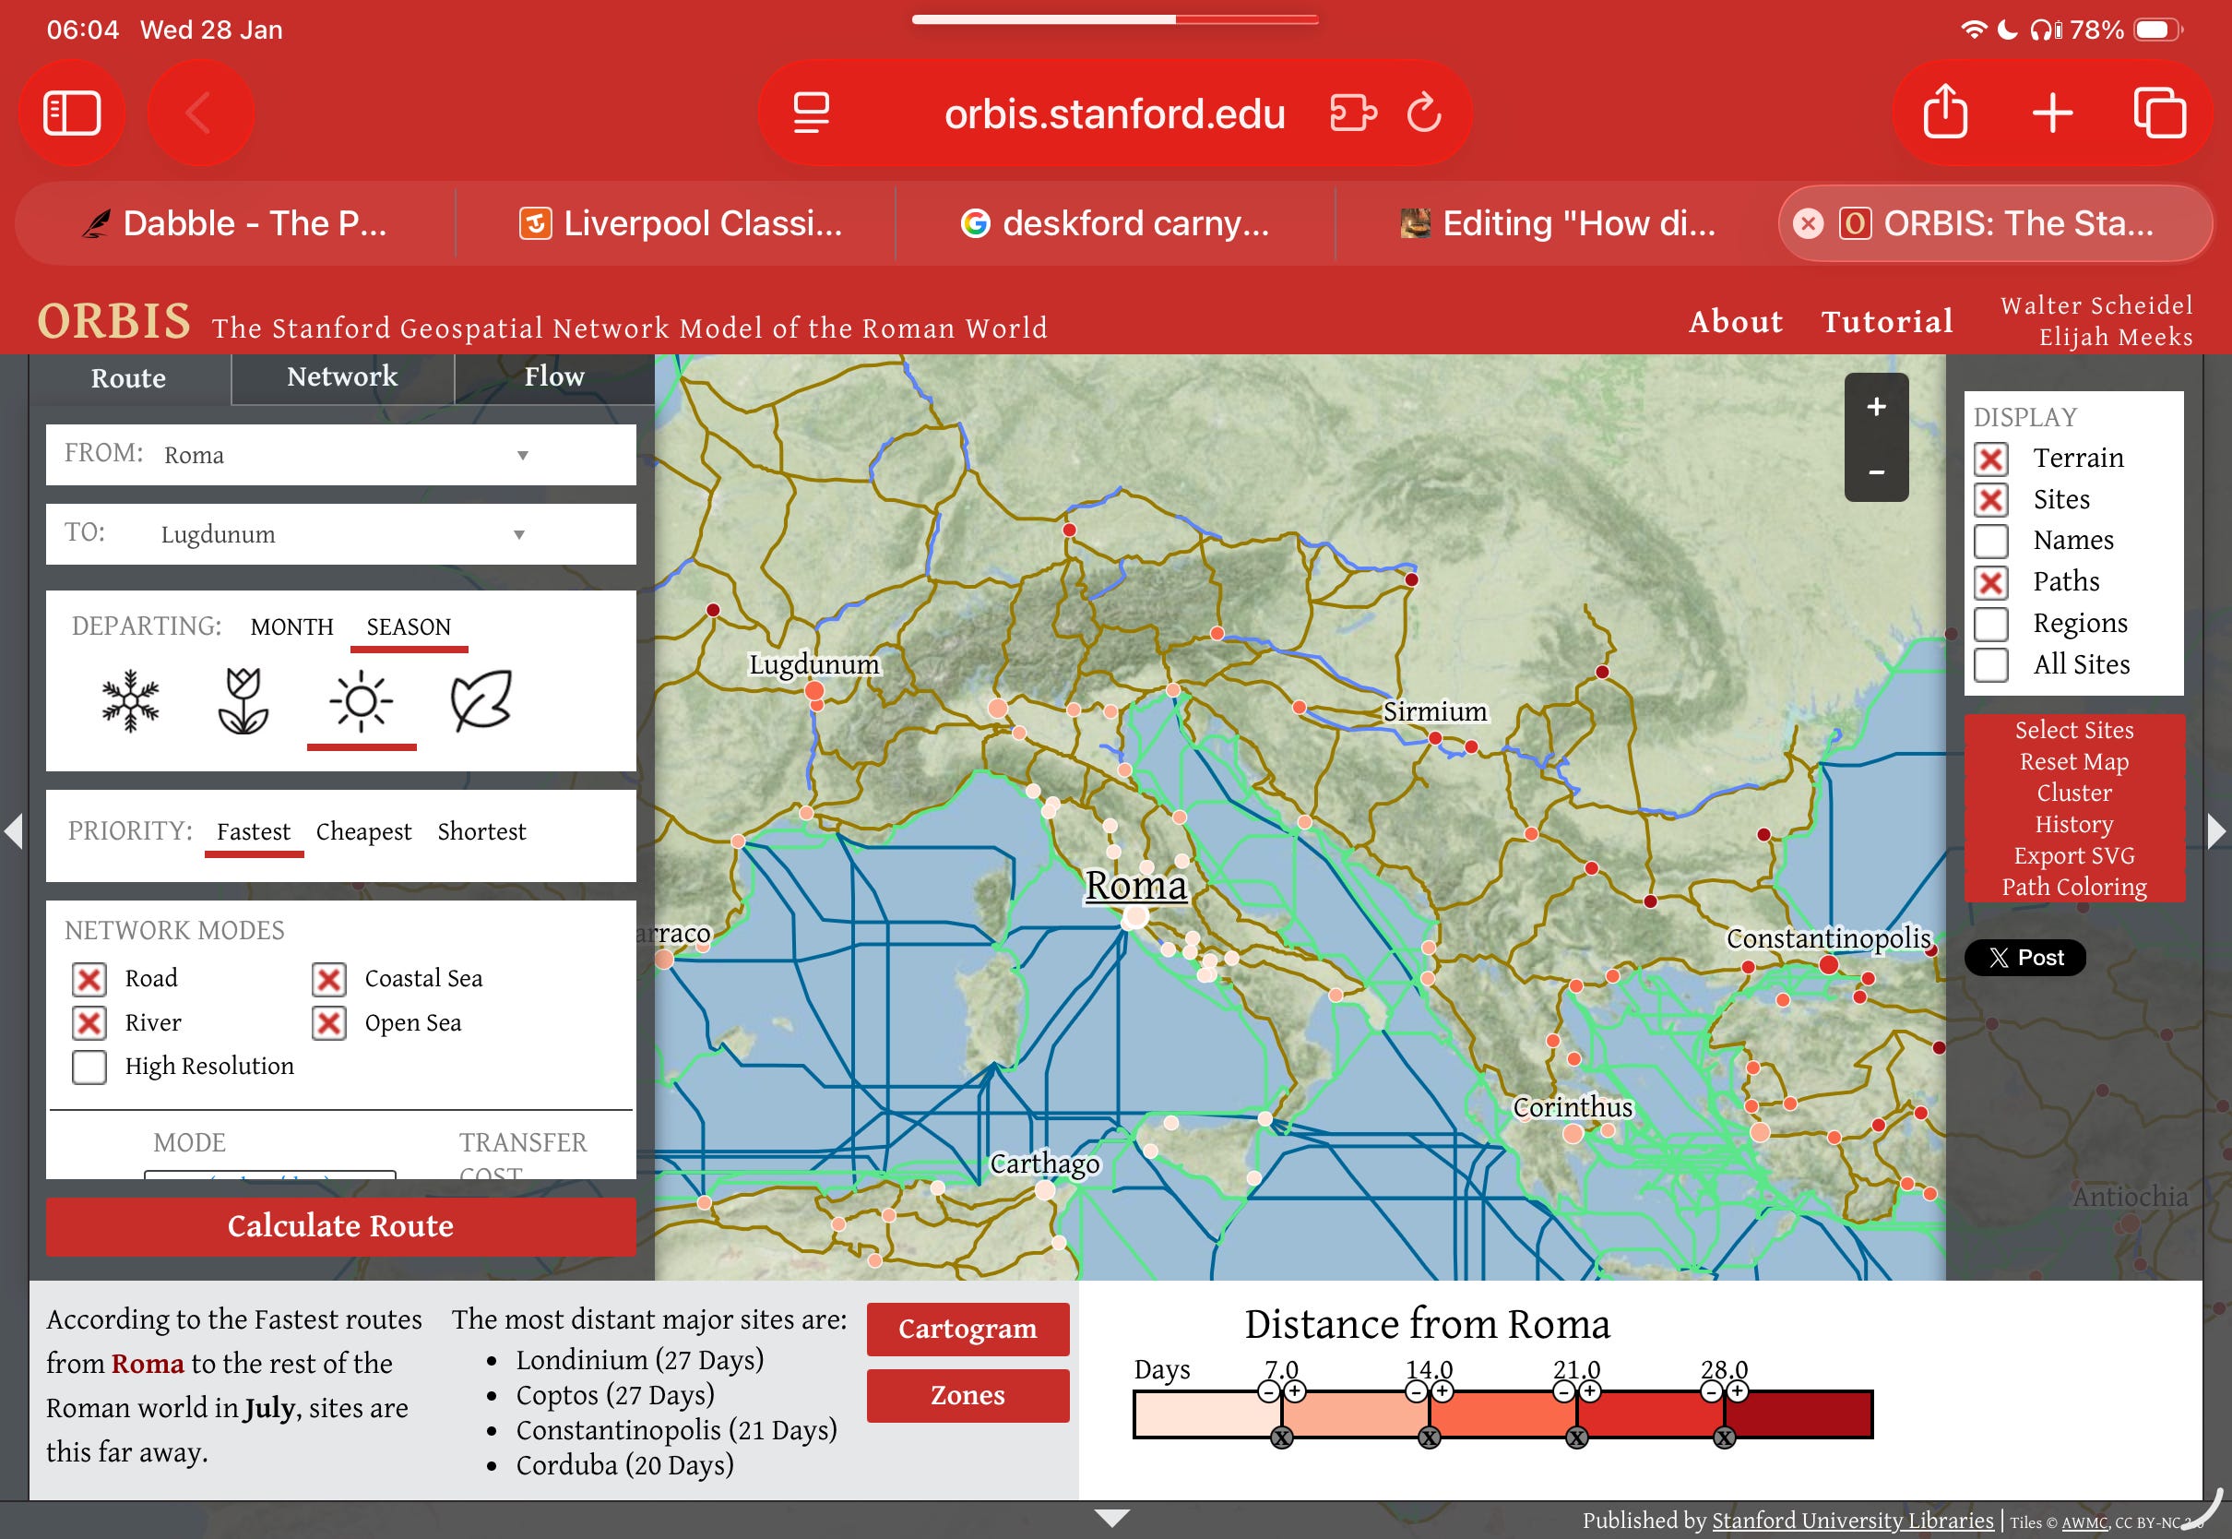This screenshot has width=2232, height=1539.
Task: Show all open tabs overview
Action: [x=2160, y=113]
